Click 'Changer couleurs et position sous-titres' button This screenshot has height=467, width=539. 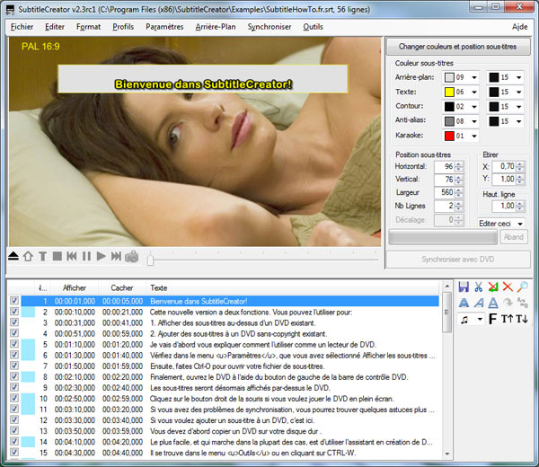458,47
